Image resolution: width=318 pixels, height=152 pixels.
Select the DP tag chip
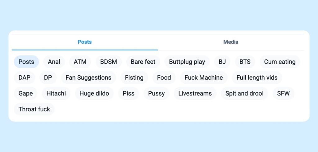[x=48, y=78]
